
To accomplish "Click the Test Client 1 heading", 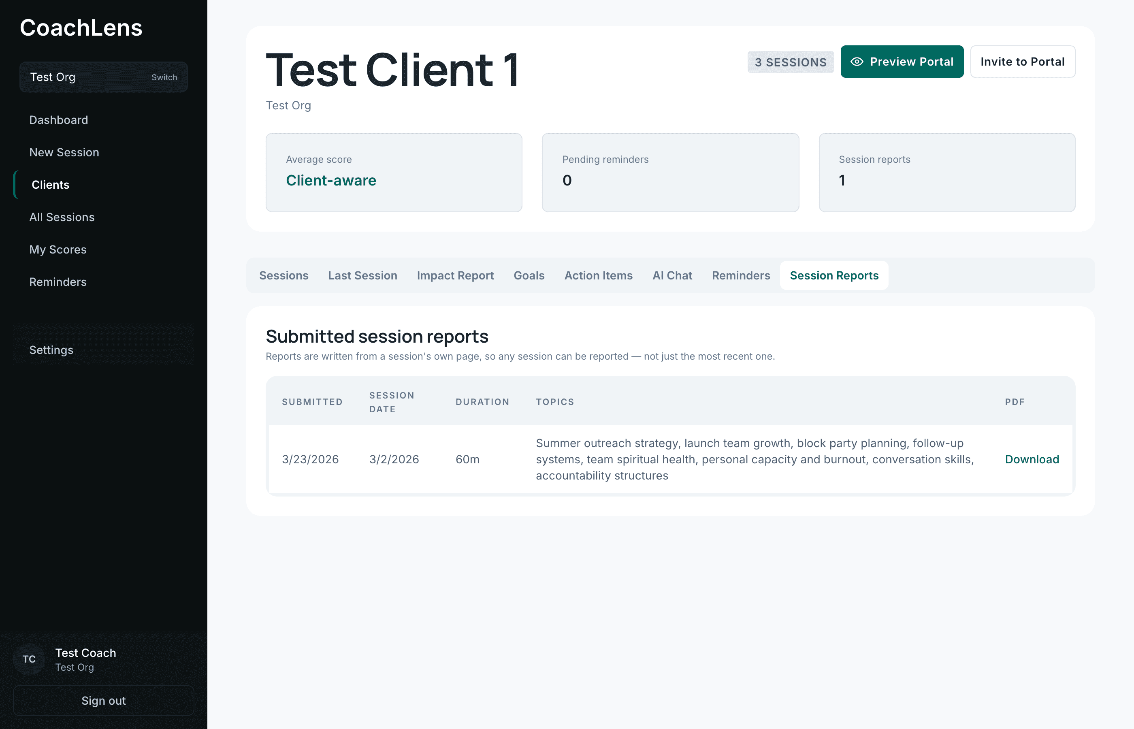I will (x=392, y=70).
